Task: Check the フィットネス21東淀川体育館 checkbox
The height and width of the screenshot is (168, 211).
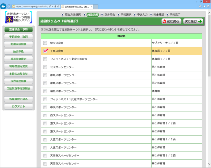Action: pos(45,59)
